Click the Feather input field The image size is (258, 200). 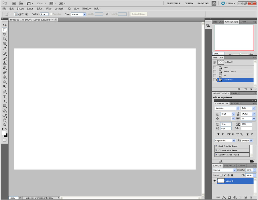point(44,14)
